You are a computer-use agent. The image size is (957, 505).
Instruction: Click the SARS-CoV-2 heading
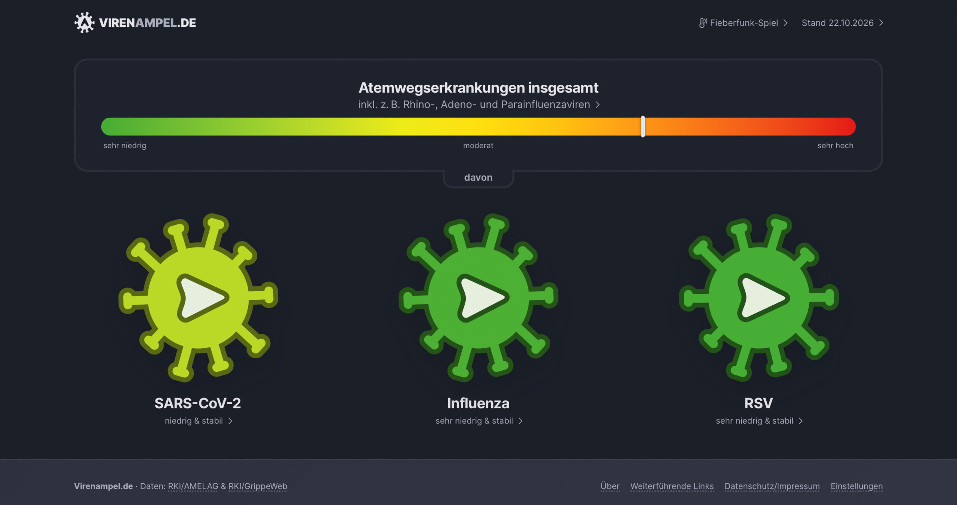point(198,403)
